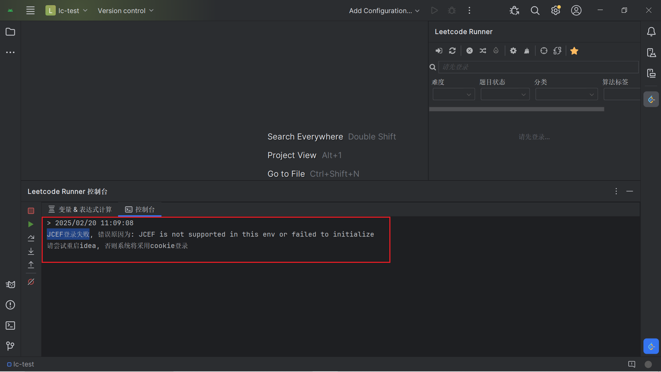This screenshot has width=661, height=372.
Task: Click the flame daily question icon
Action: (x=496, y=51)
